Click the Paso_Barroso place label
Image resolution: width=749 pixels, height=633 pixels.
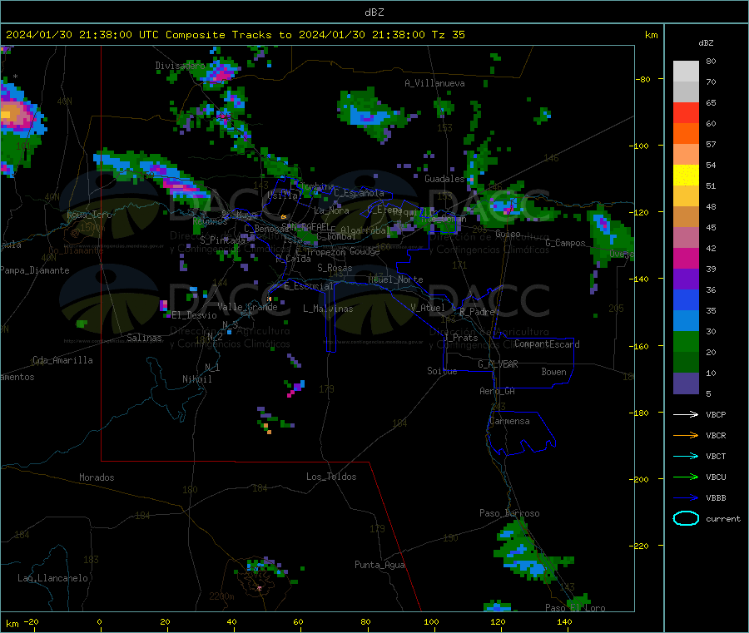pyautogui.click(x=509, y=513)
